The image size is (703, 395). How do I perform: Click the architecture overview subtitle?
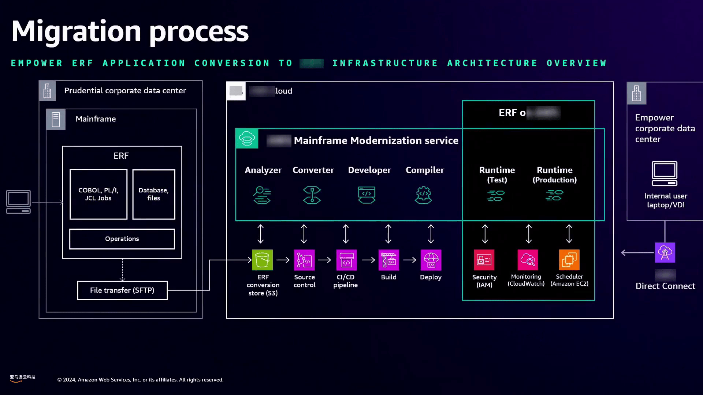tap(309, 63)
